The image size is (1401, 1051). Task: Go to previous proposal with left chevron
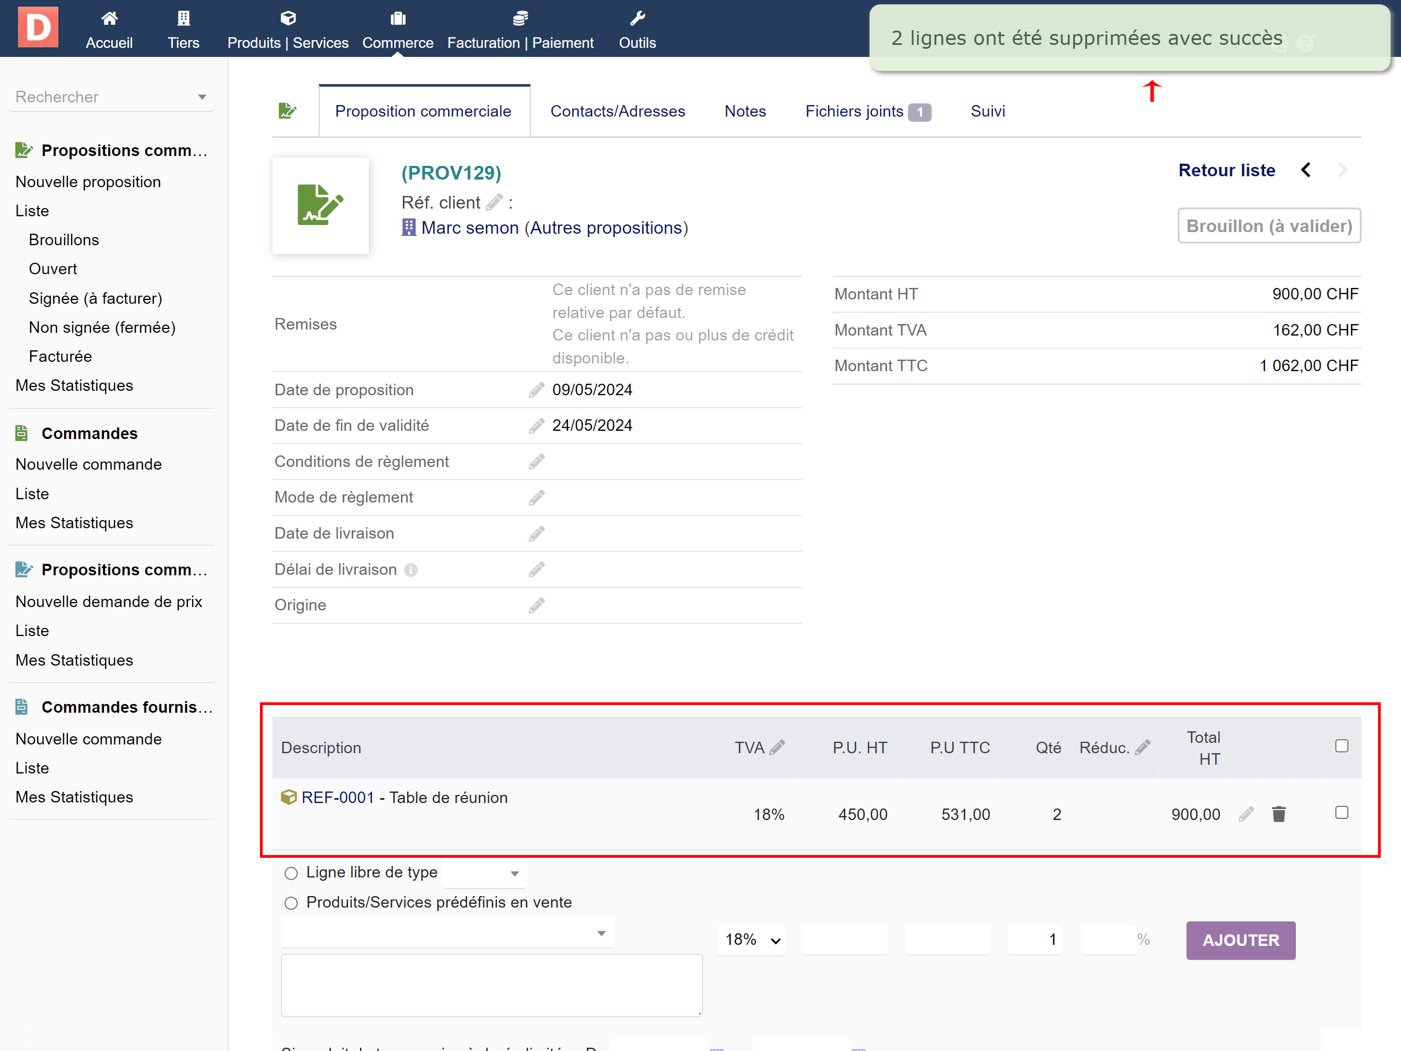click(x=1305, y=170)
